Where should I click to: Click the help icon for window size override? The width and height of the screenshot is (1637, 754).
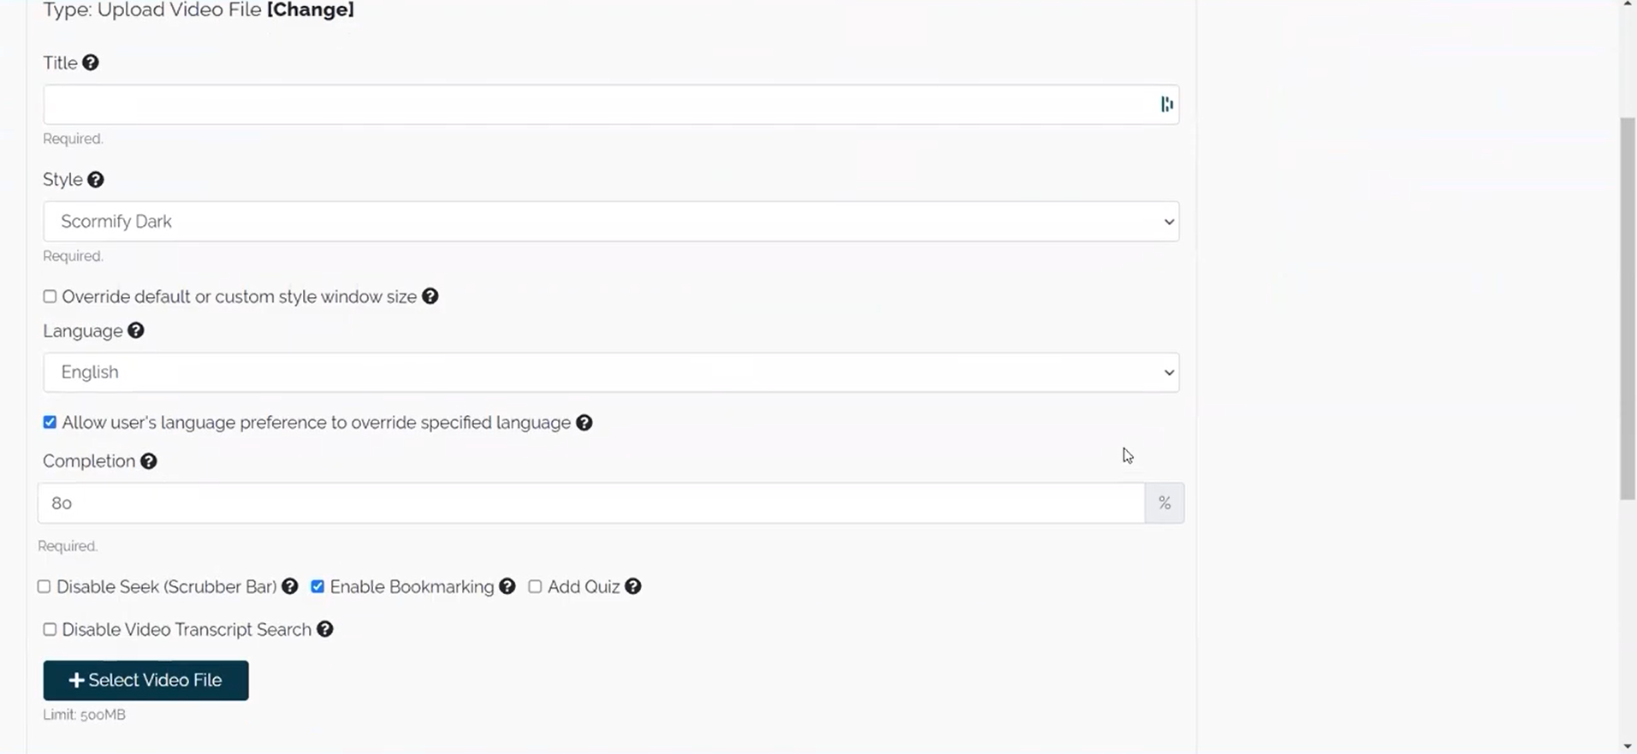(x=430, y=296)
